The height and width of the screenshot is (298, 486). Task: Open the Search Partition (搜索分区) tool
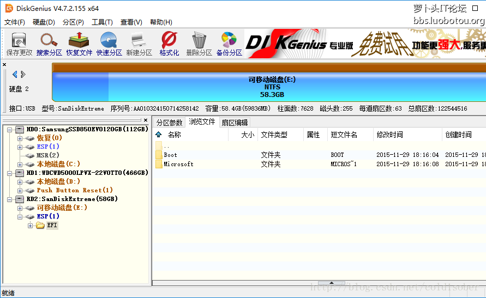click(49, 44)
